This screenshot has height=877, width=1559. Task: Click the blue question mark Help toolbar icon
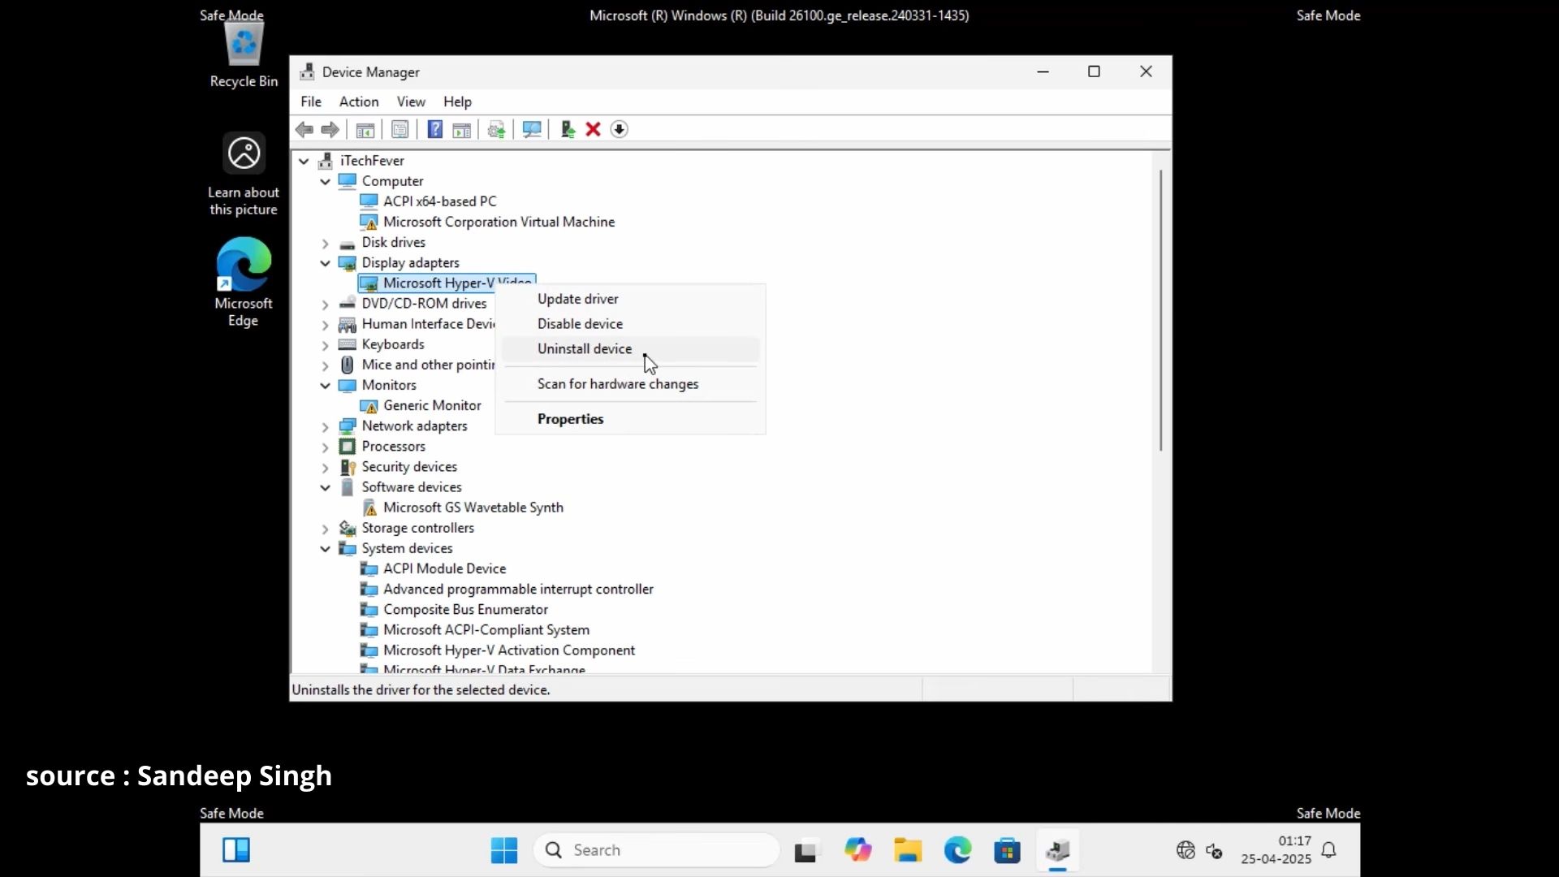(x=435, y=129)
